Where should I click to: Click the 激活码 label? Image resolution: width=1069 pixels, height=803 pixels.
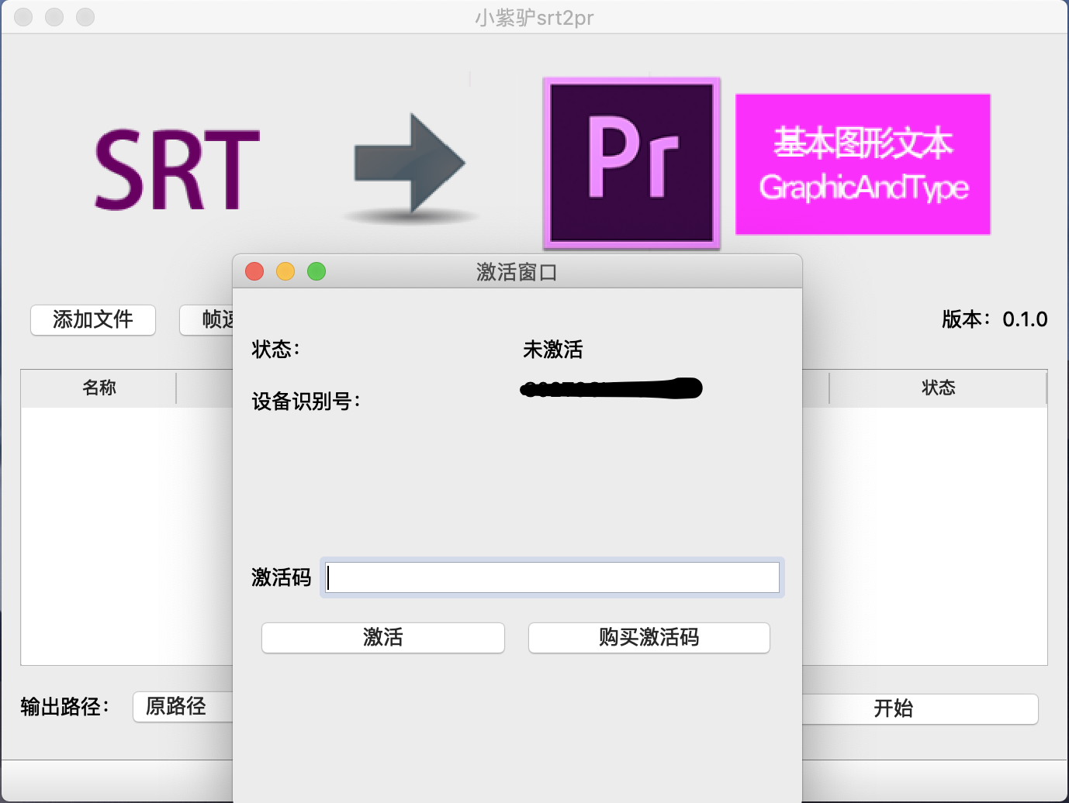point(281,577)
